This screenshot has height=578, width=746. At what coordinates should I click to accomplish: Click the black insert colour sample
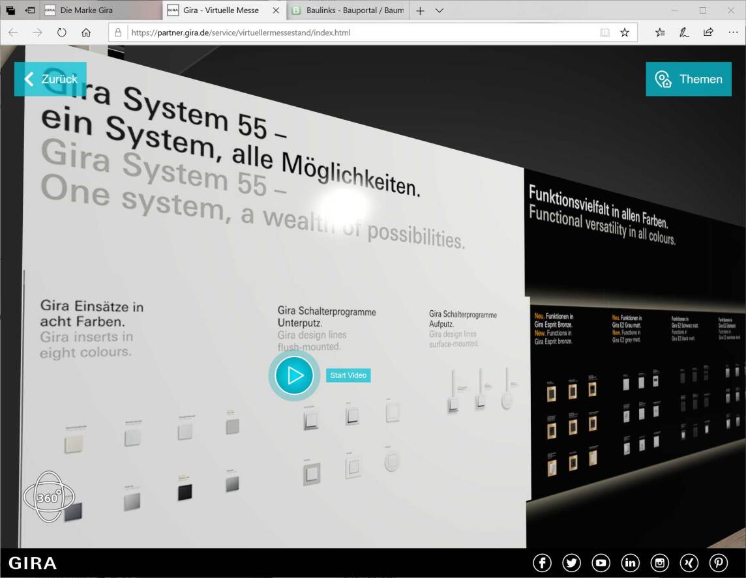(x=185, y=492)
